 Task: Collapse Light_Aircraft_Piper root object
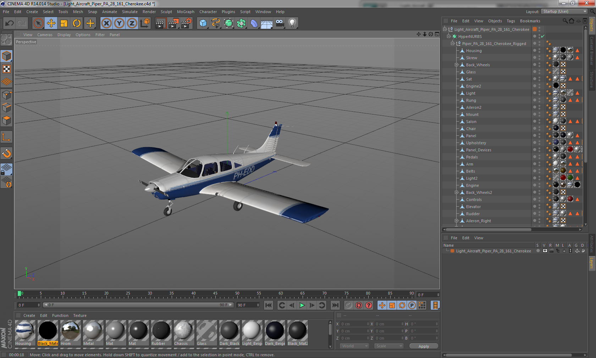click(x=445, y=29)
